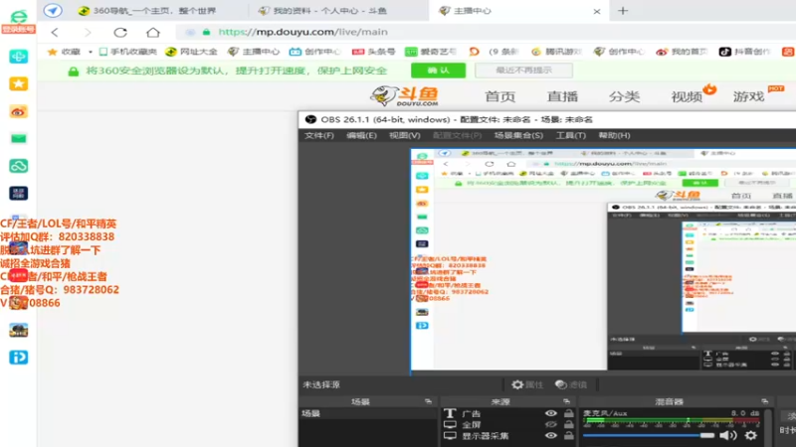Open the 编辑(E) menu in OBS
The height and width of the screenshot is (447, 796).
coord(361,135)
